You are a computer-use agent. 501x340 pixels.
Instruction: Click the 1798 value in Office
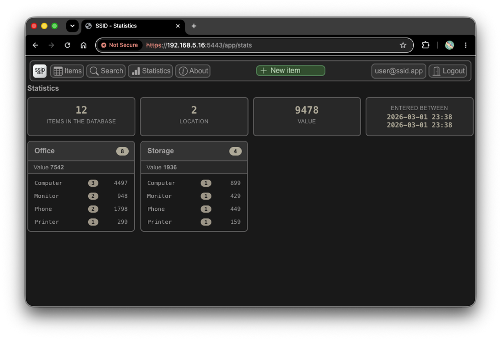point(121,209)
